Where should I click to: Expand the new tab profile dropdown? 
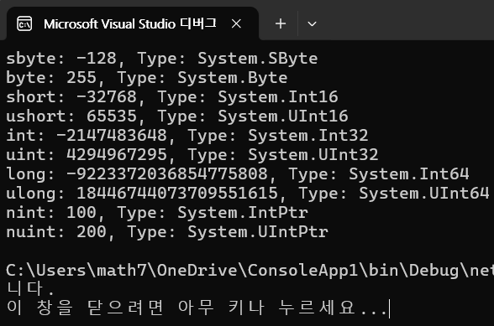point(312,24)
